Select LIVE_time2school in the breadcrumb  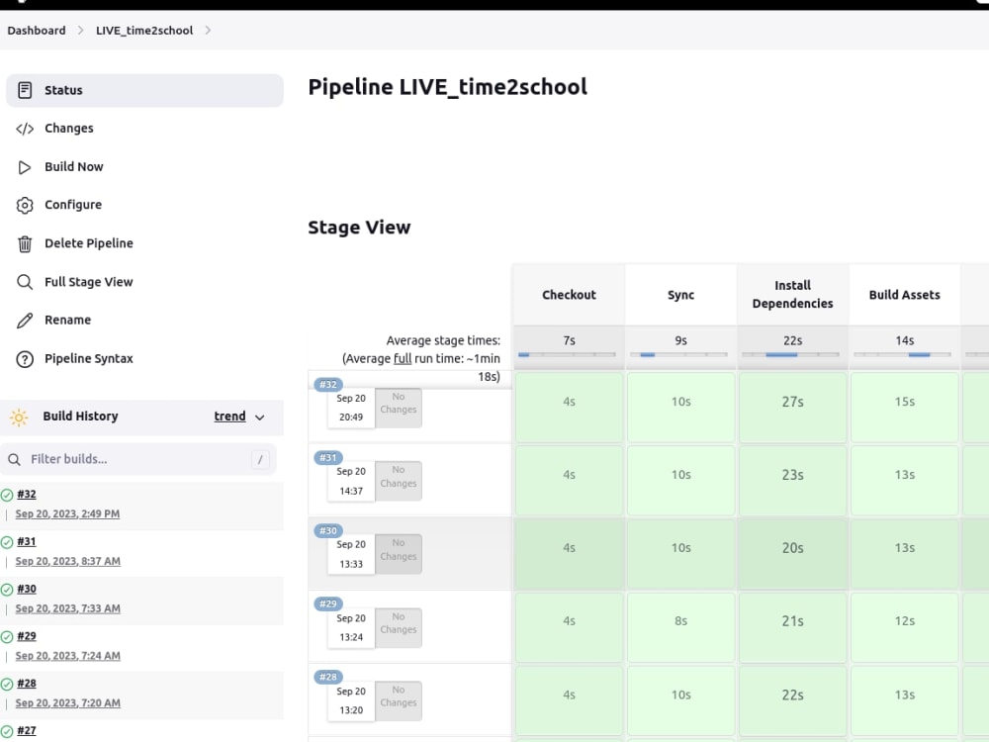pyautogui.click(x=144, y=31)
